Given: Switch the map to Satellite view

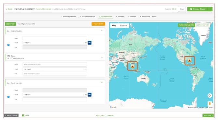Looking at the screenshot, I should tap(123, 26).
